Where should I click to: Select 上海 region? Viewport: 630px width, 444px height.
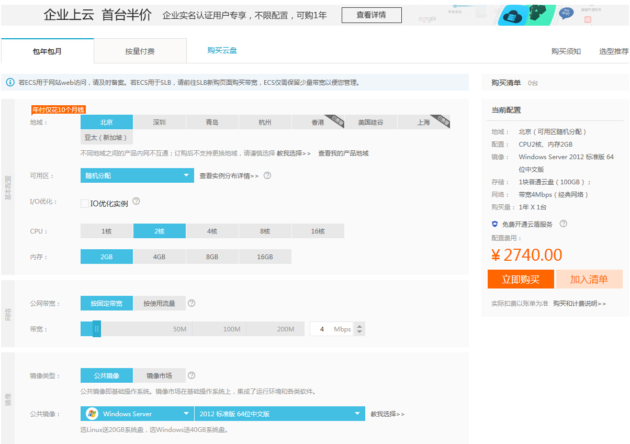424,122
